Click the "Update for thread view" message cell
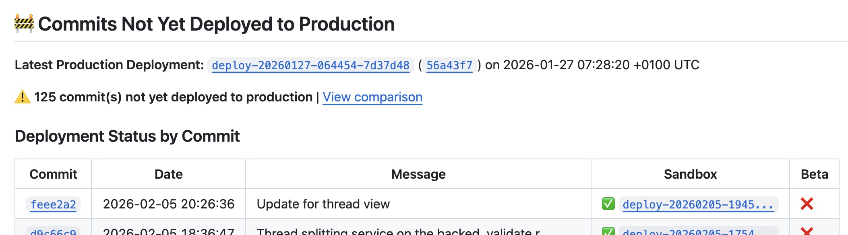 click(323, 204)
